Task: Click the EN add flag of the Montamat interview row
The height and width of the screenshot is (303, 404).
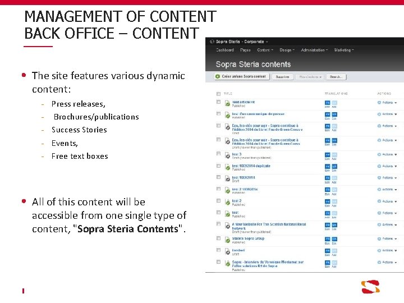Action: [334, 263]
